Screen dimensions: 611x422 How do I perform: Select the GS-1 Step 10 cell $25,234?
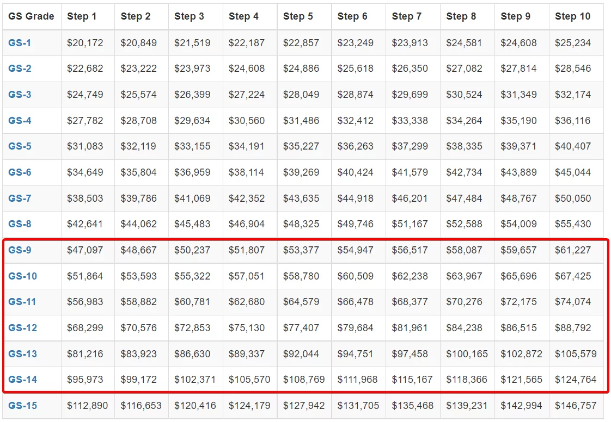tap(573, 43)
